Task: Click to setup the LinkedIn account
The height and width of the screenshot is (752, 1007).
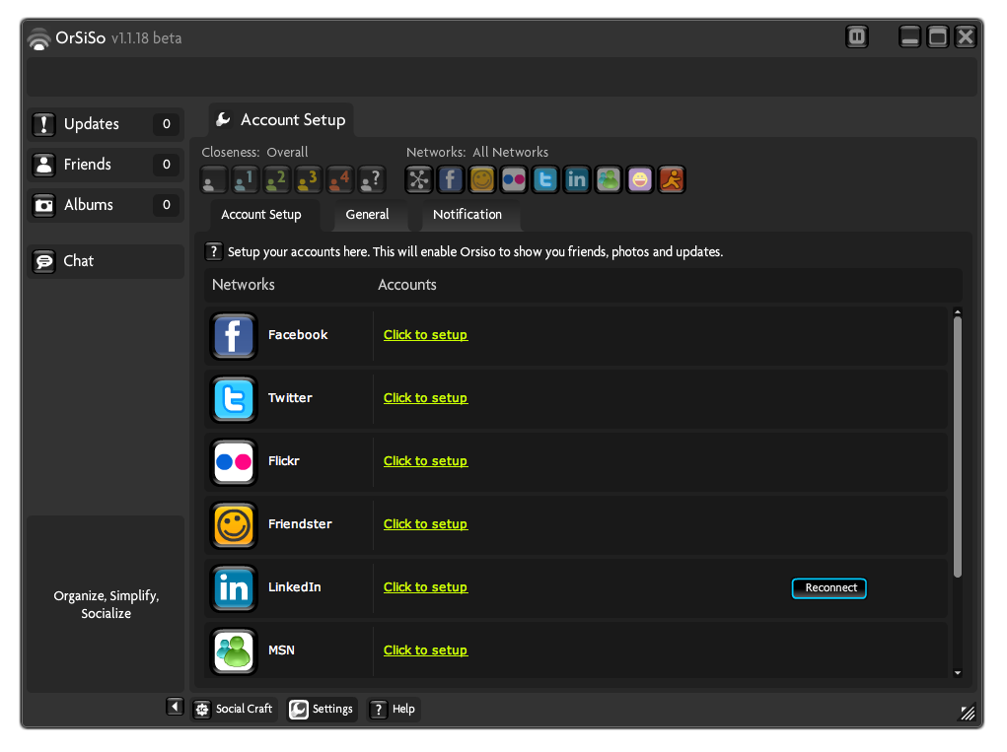Action: [x=425, y=587]
